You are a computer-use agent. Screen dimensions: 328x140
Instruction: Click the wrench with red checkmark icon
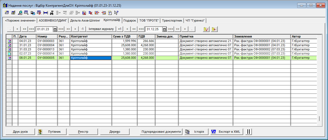coord(206,29)
